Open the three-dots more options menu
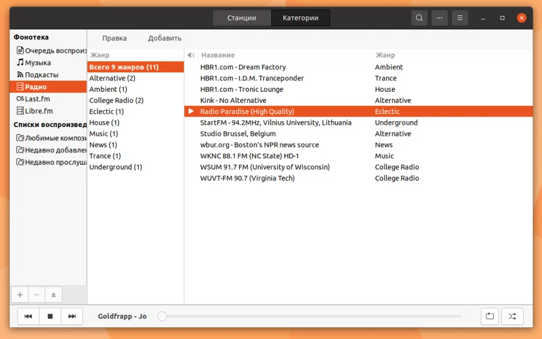Screen dimensions: 542x339 coord(439,18)
